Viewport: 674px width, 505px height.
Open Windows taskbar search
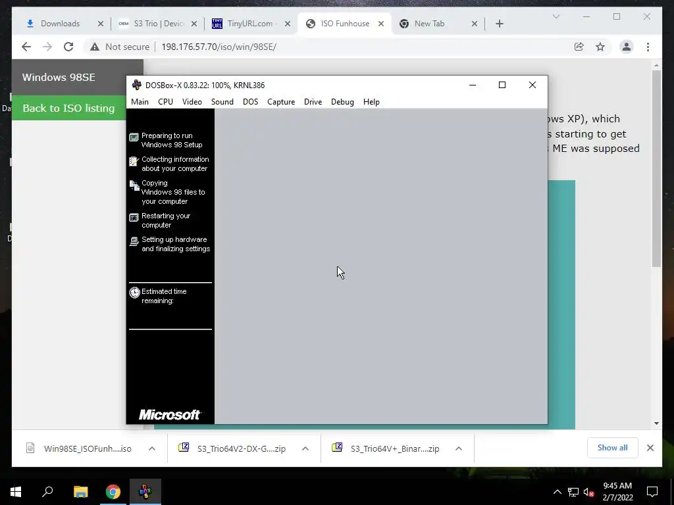(x=47, y=492)
